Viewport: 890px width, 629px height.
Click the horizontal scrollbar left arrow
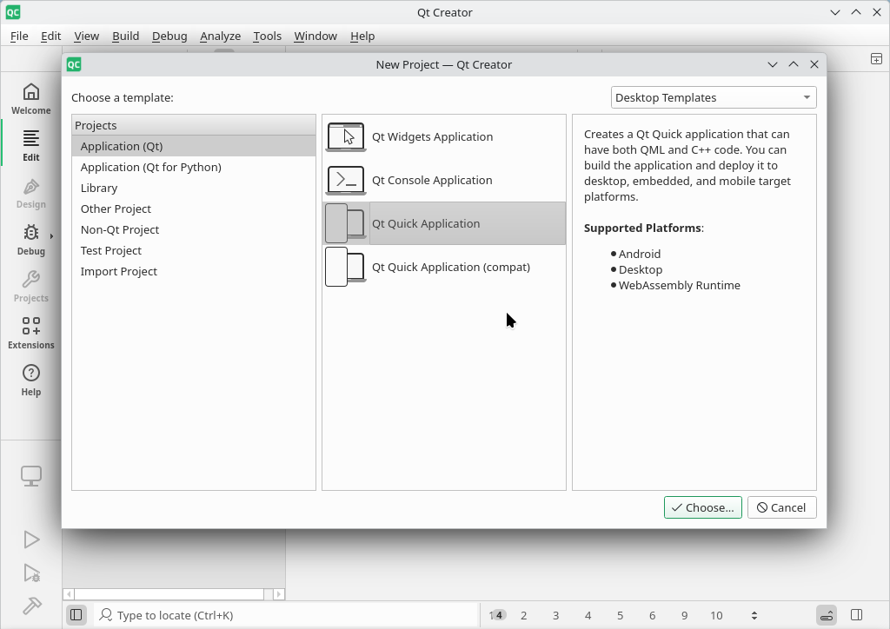click(69, 594)
